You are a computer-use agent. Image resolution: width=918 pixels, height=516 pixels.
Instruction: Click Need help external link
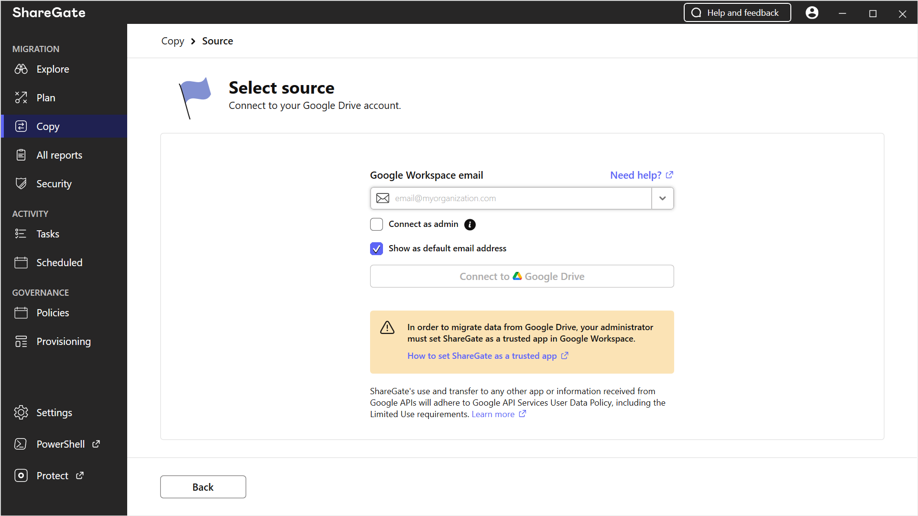tap(641, 175)
